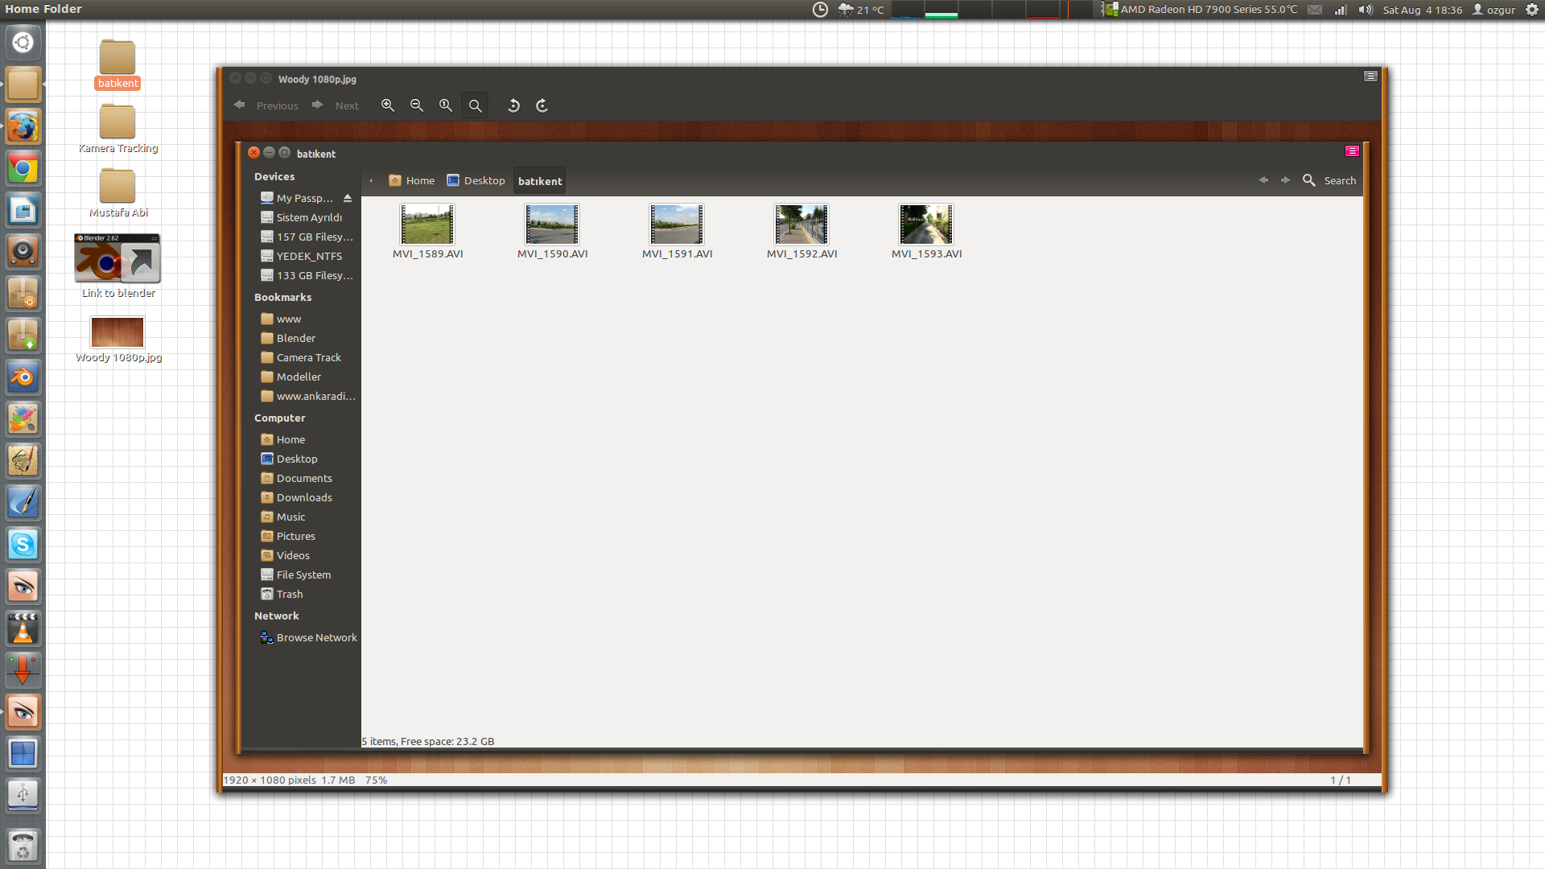Open Videos folder in sidebar

285,555
